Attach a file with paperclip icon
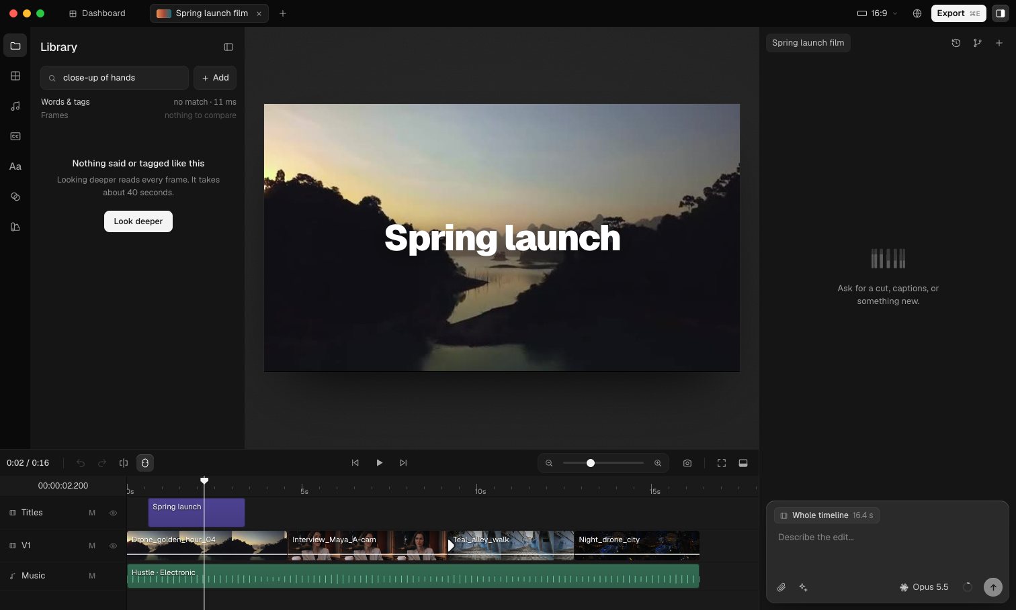Image resolution: width=1016 pixels, height=610 pixels. (781, 587)
